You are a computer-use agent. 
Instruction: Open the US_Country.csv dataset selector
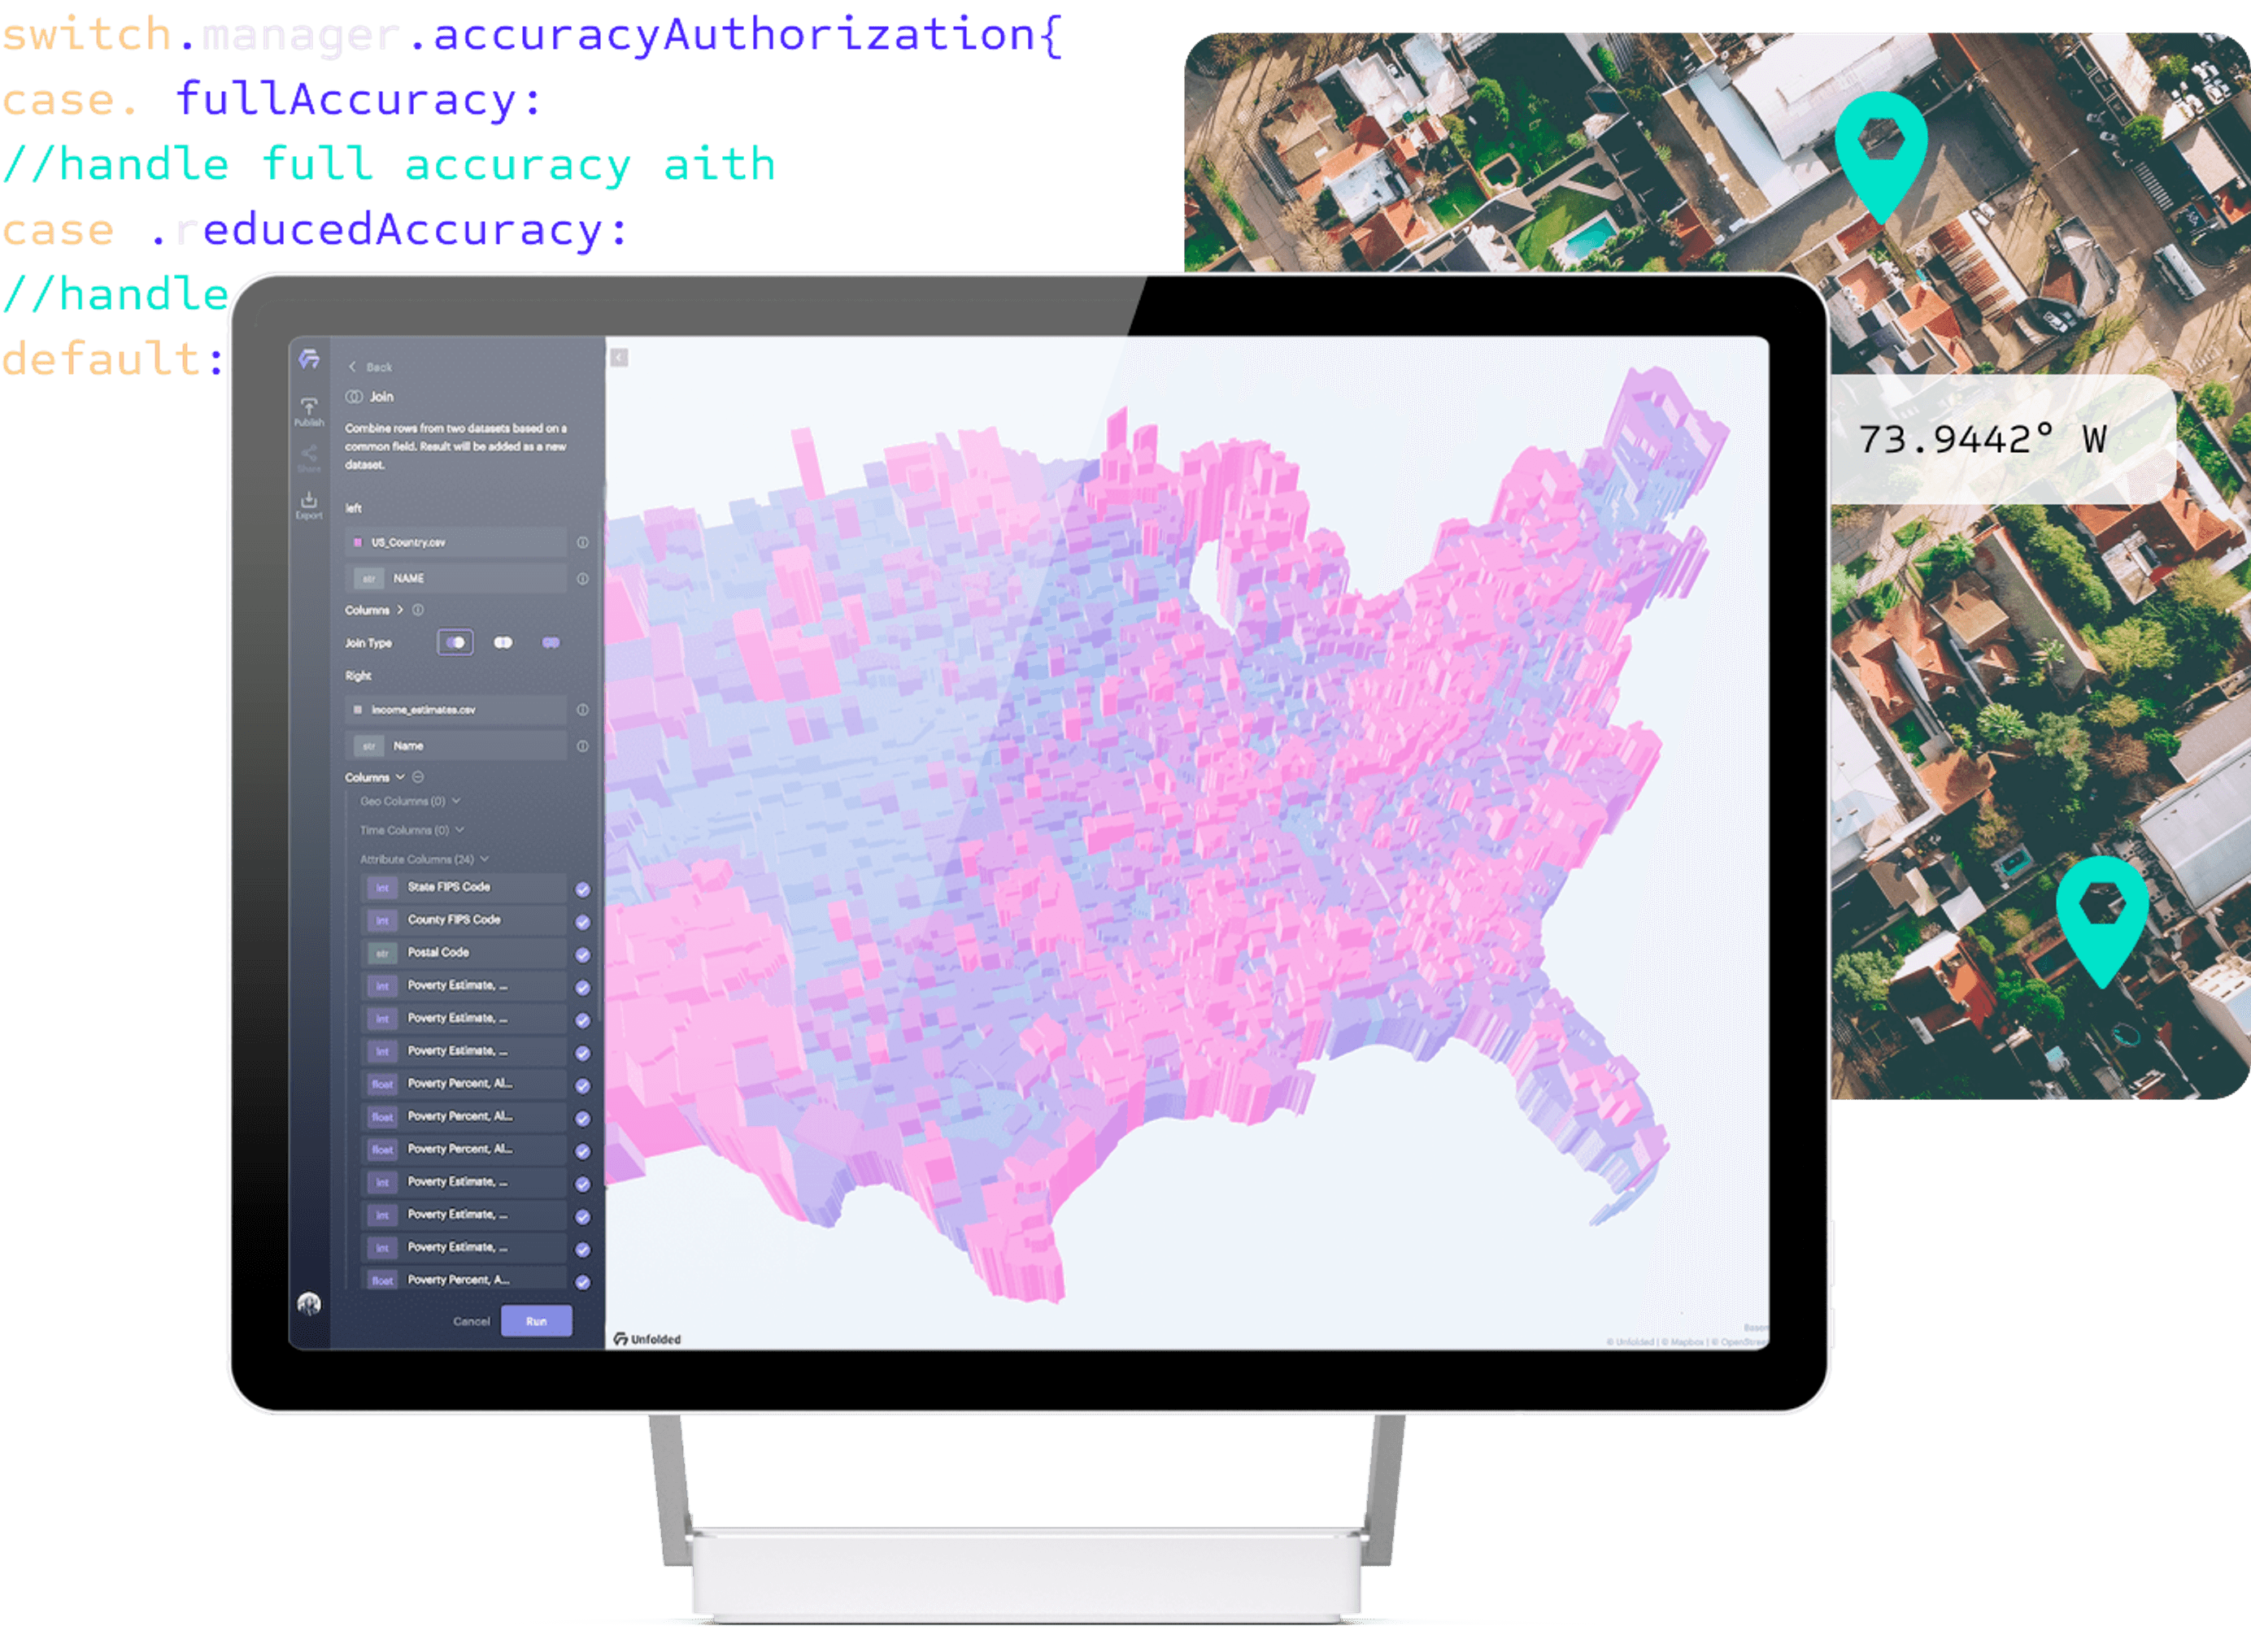(456, 542)
